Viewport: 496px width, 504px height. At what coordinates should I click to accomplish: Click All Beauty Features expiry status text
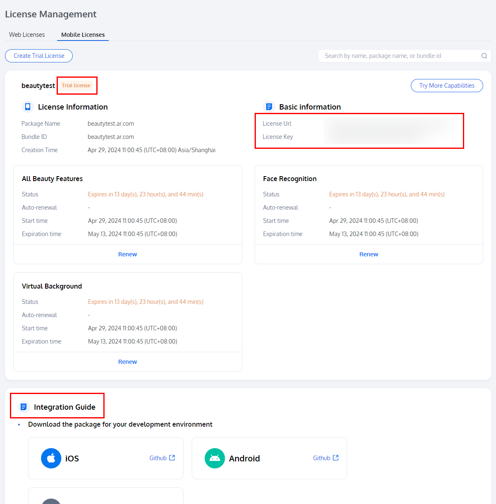coord(146,194)
